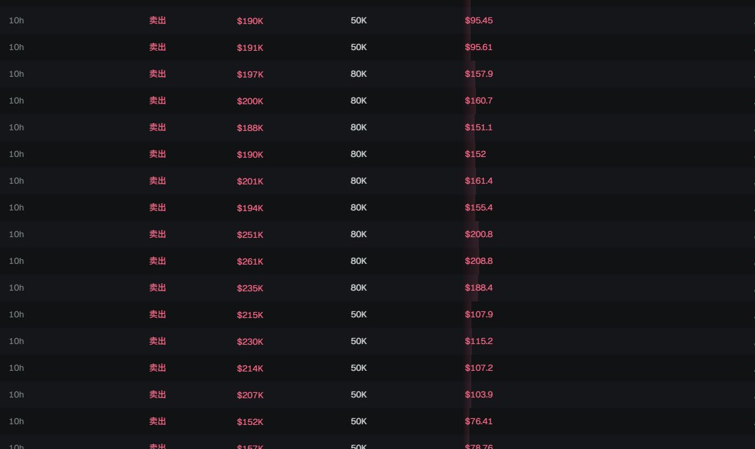Click the $157.9 price entry
This screenshot has height=449, width=755.
click(479, 74)
